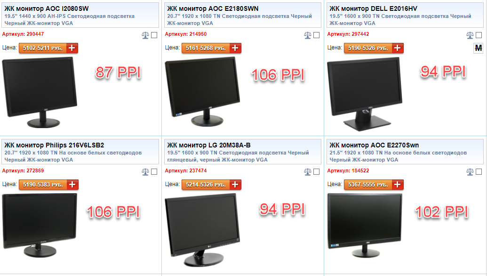Click the 5161-5268 руб. price button
487x276 pixels.
(206, 48)
